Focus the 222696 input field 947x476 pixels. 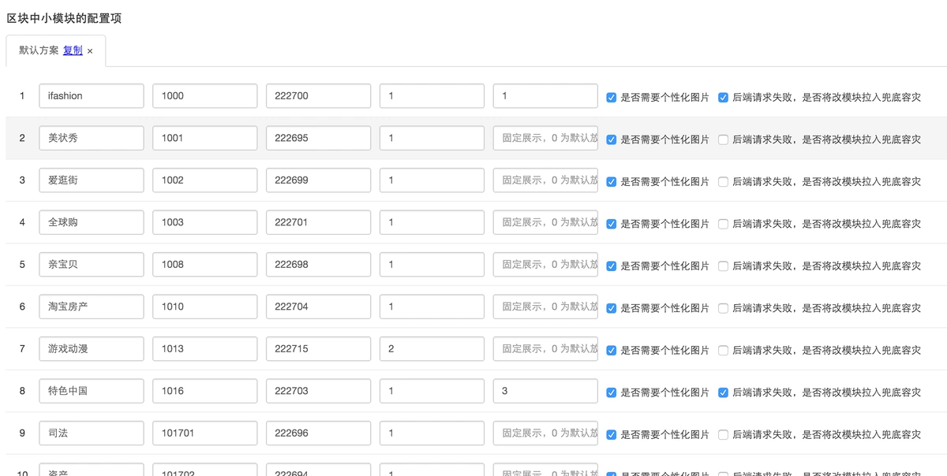click(319, 433)
